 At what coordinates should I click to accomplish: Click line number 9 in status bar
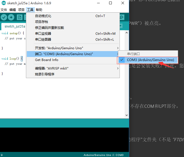click(x=2, y=155)
